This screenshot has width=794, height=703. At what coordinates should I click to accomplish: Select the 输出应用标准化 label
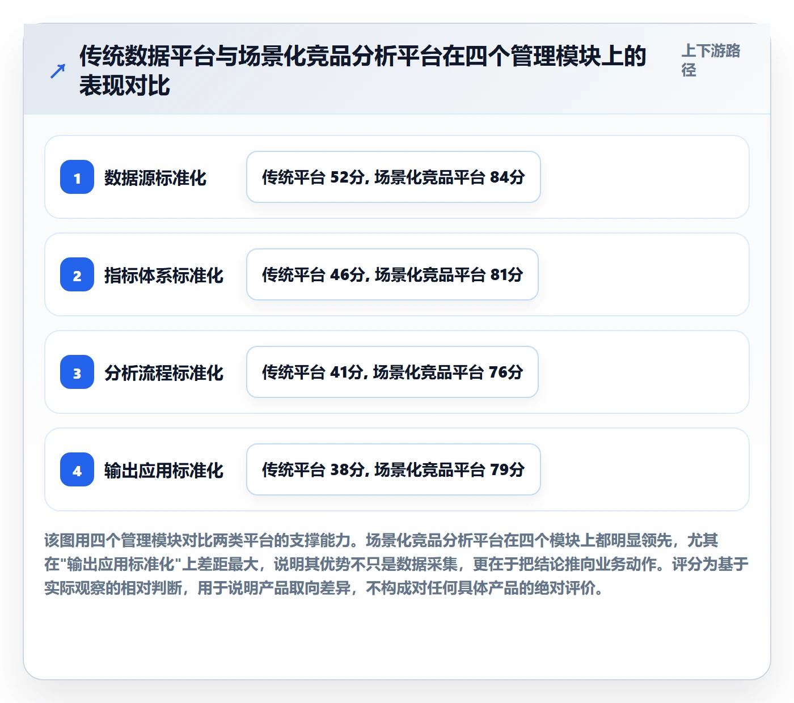pos(163,470)
